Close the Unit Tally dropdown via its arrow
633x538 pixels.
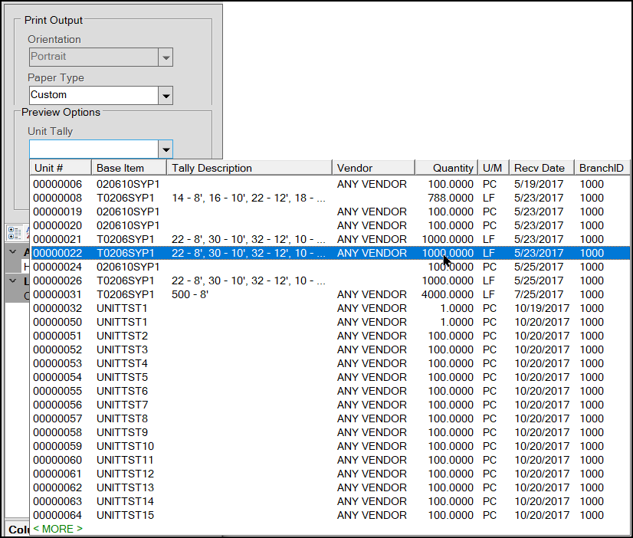pyautogui.click(x=165, y=149)
